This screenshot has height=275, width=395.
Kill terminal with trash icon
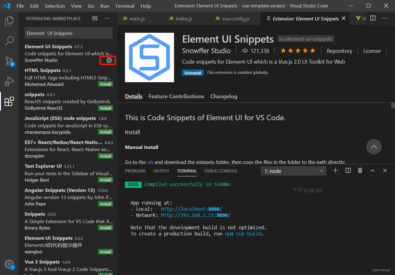click(x=360, y=171)
